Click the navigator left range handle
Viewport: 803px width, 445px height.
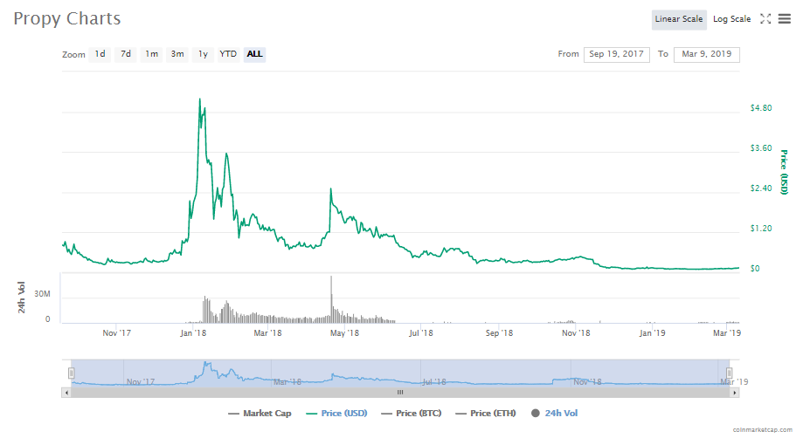(x=71, y=373)
